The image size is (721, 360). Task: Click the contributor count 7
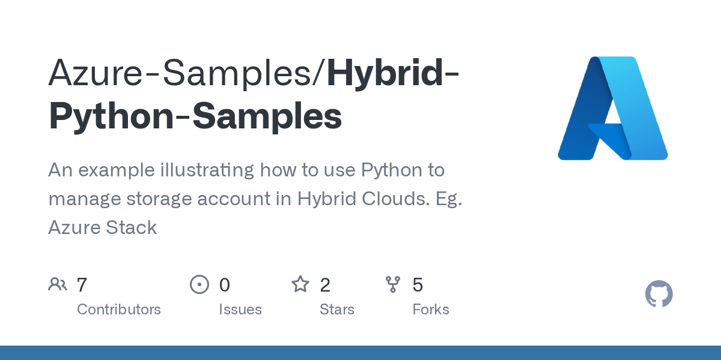click(x=82, y=284)
